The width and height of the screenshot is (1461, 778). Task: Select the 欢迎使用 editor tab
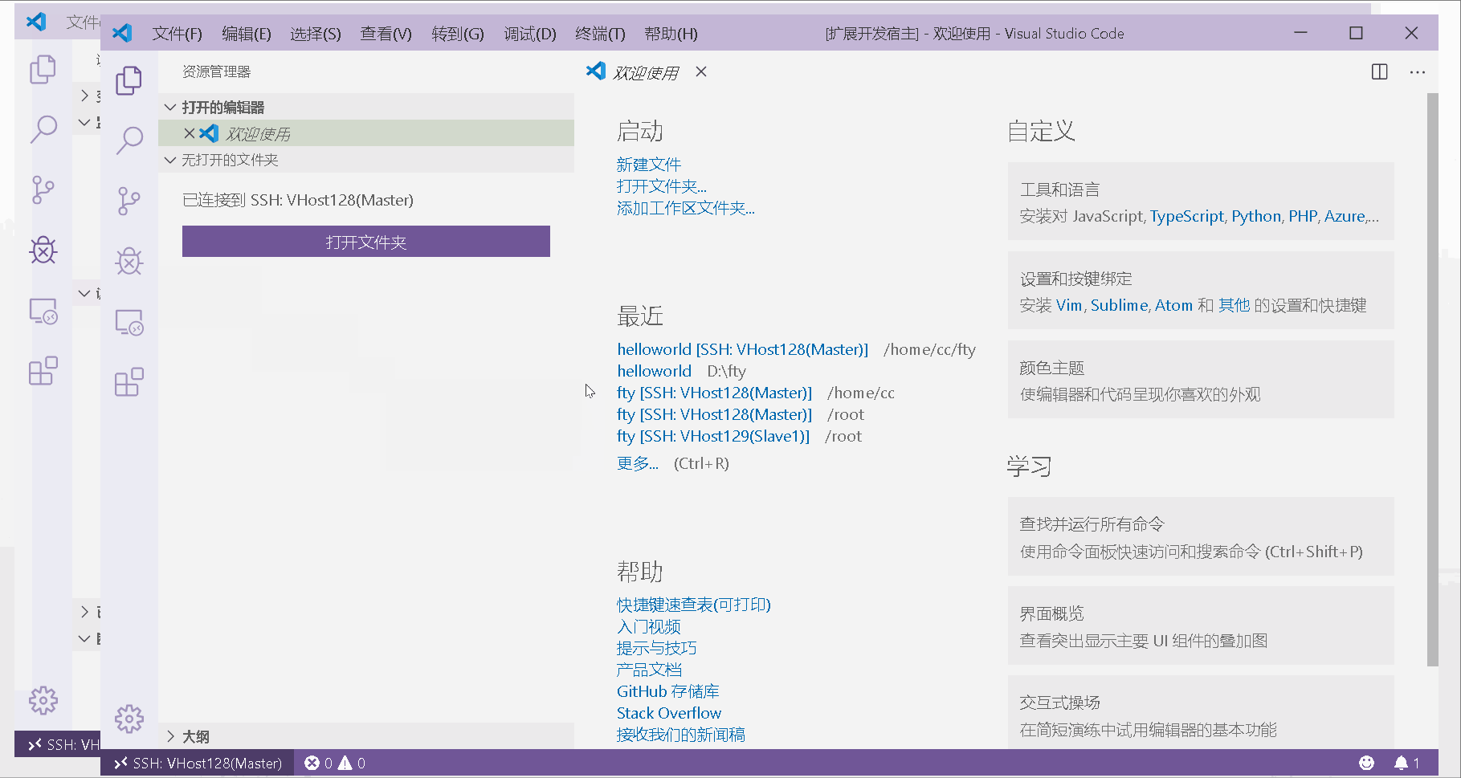[x=646, y=72]
